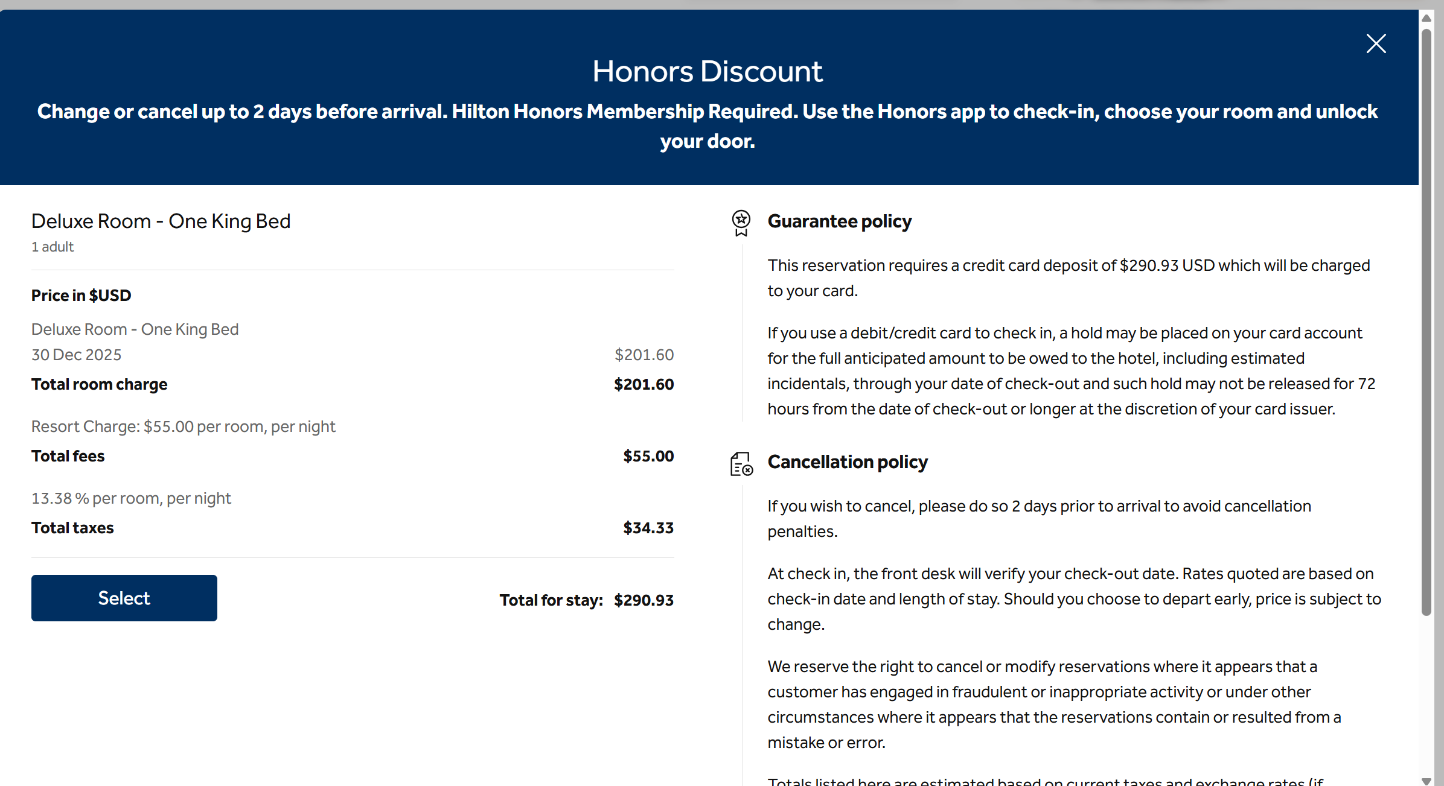Click the scrollbar down arrow
Screen dimensions: 1444x786
[x=1426, y=781]
